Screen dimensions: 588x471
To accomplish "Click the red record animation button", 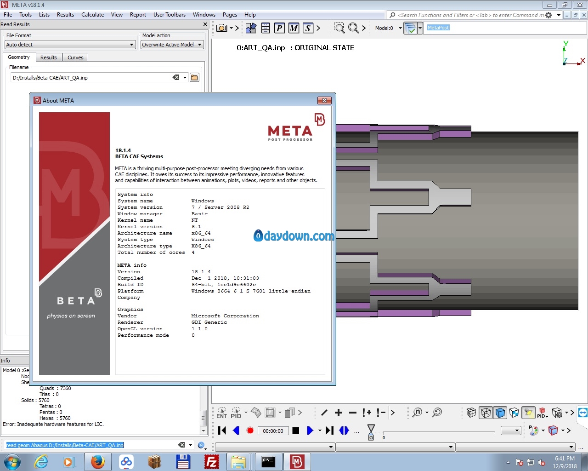I will click(x=250, y=431).
